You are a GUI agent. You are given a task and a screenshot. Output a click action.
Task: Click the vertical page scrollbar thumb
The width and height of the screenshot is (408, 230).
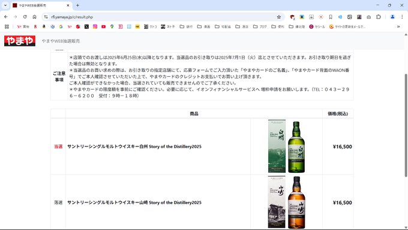406,125
